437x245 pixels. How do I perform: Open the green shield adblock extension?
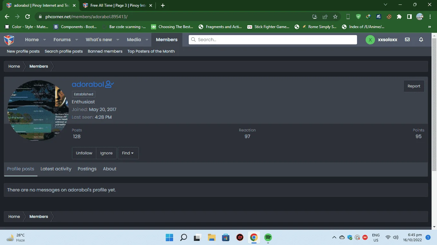[x=358, y=17]
